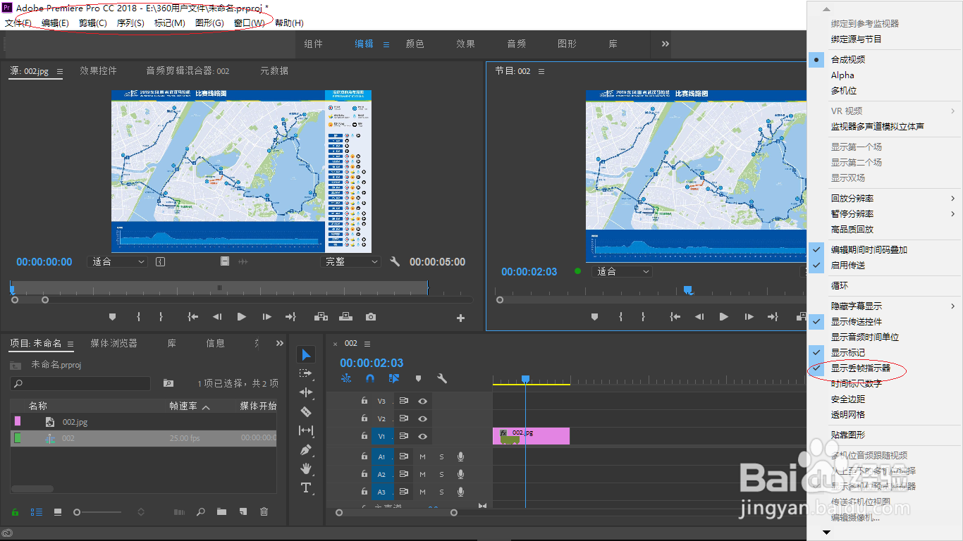Choose the Type tool
Screen dimensions: 963x541
click(305, 487)
